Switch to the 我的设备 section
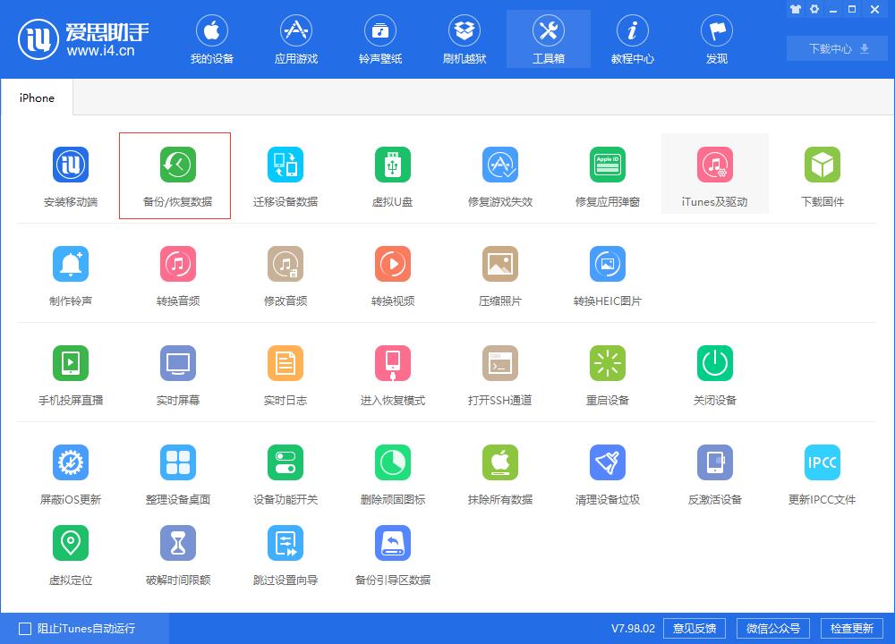This screenshot has width=895, height=644. pos(212,38)
